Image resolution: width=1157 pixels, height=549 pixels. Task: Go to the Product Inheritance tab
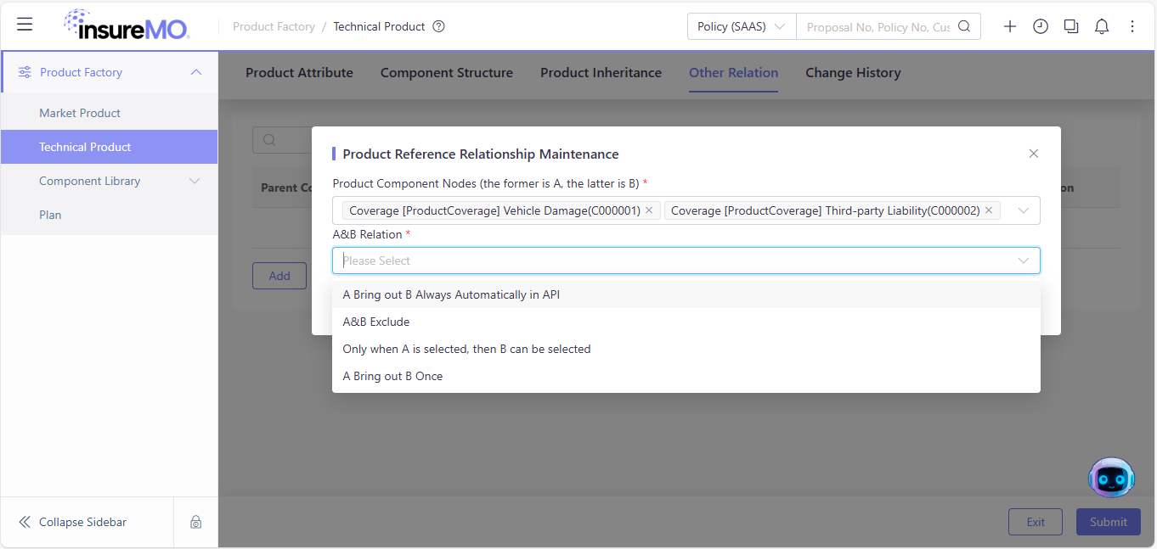click(x=601, y=73)
